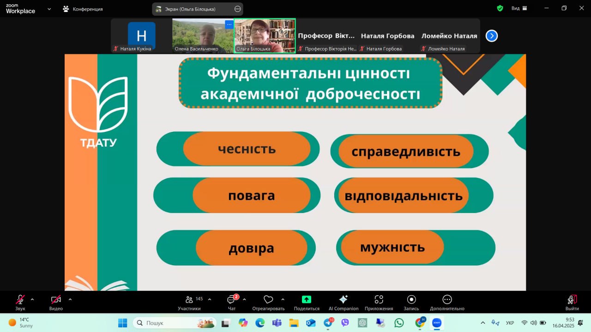Open the Wi-Fi network tray icon
The image size is (591, 332).
tap(525, 323)
